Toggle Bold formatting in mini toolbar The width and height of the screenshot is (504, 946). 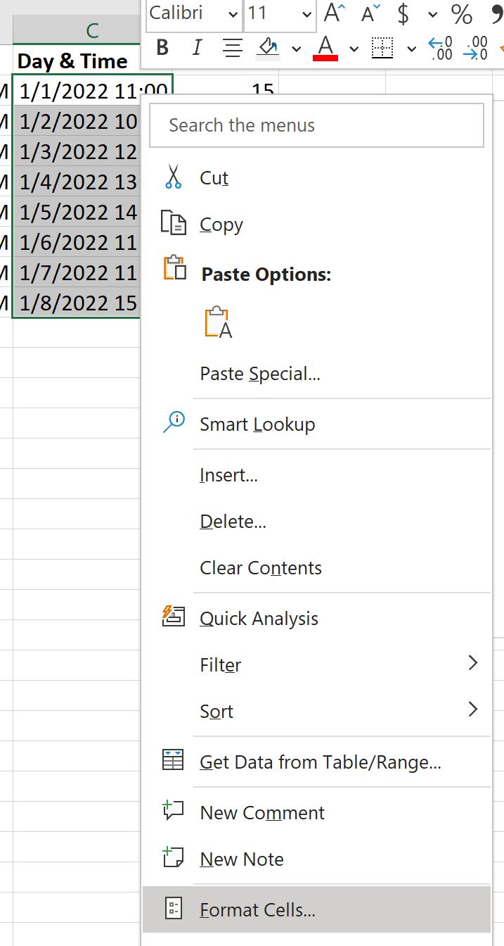tap(163, 48)
